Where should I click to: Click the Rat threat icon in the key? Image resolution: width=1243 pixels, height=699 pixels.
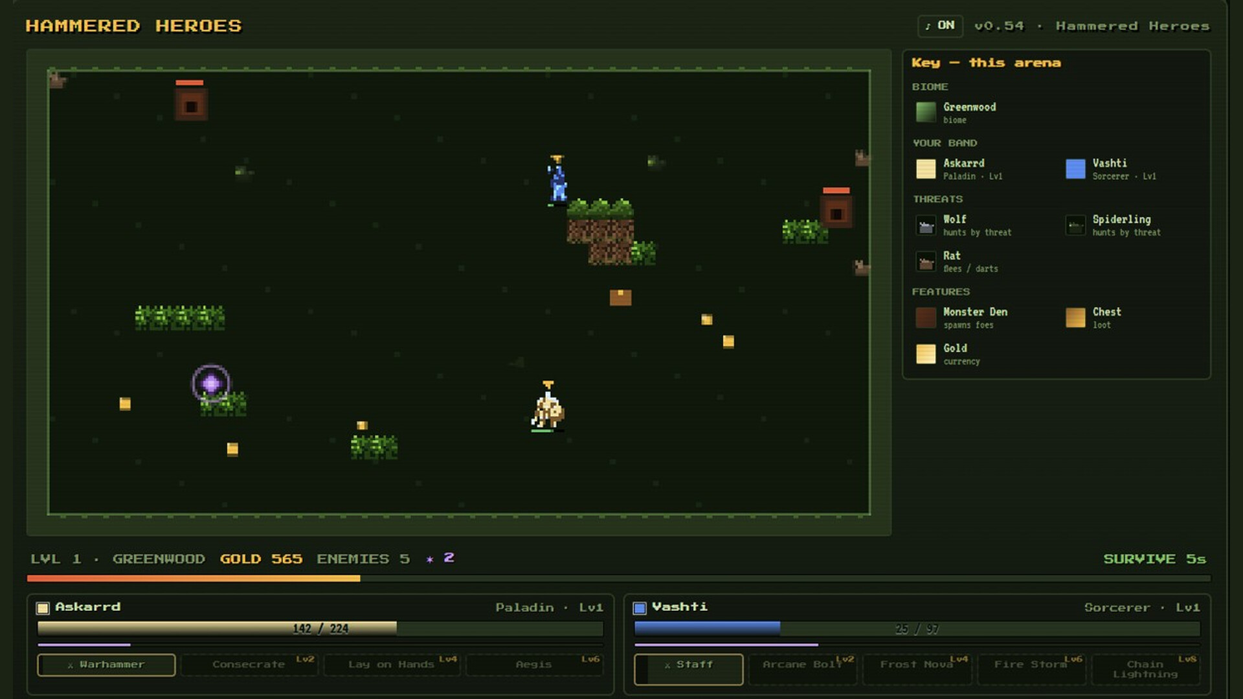coord(926,261)
